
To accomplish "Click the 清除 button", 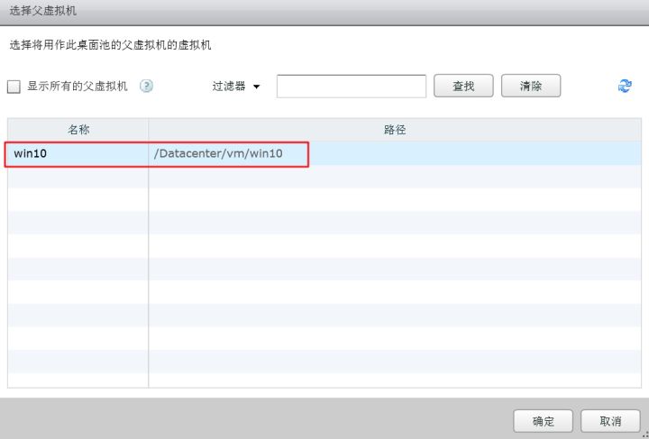I will (x=531, y=86).
